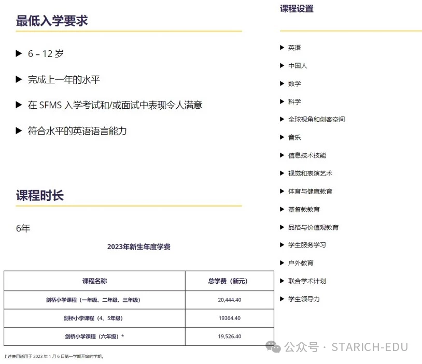Click the '符合水平的英语语言能力' line

click(77, 131)
